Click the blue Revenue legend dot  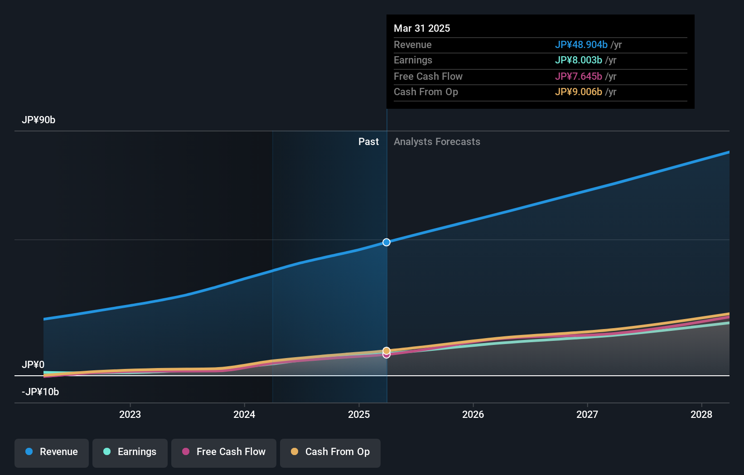pyautogui.click(x=29, y=451)
